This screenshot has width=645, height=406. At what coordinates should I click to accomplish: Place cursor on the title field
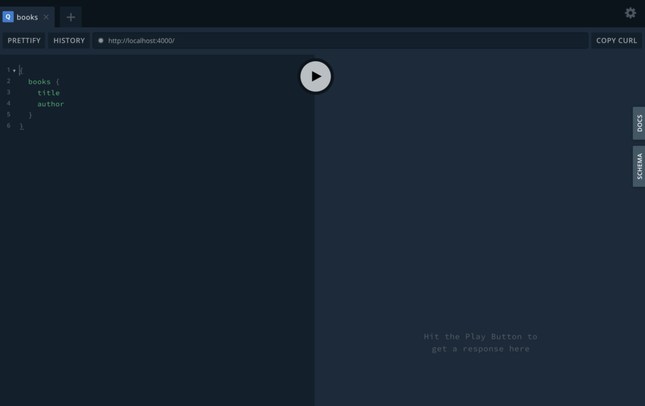(49, 93)
